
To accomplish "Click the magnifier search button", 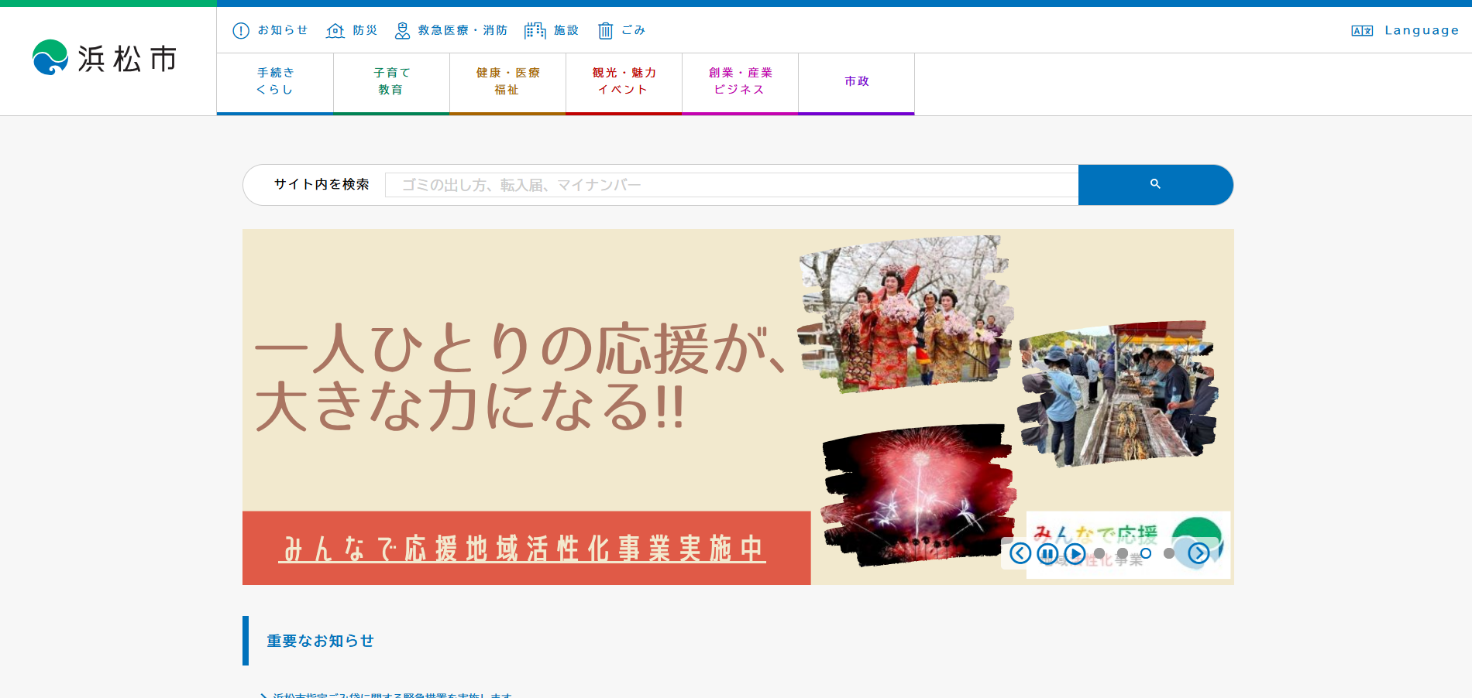I will (1155, 184).
